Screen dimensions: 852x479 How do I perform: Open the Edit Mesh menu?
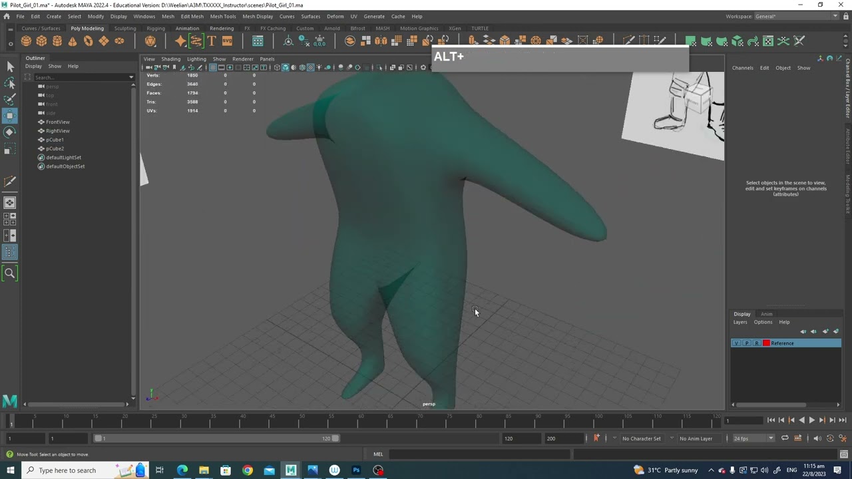(192, 16)
